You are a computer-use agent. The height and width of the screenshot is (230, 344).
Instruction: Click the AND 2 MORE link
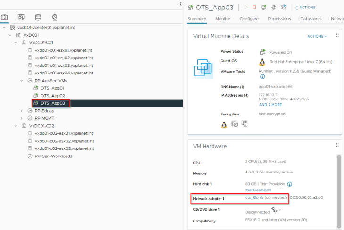pos(270,105)
